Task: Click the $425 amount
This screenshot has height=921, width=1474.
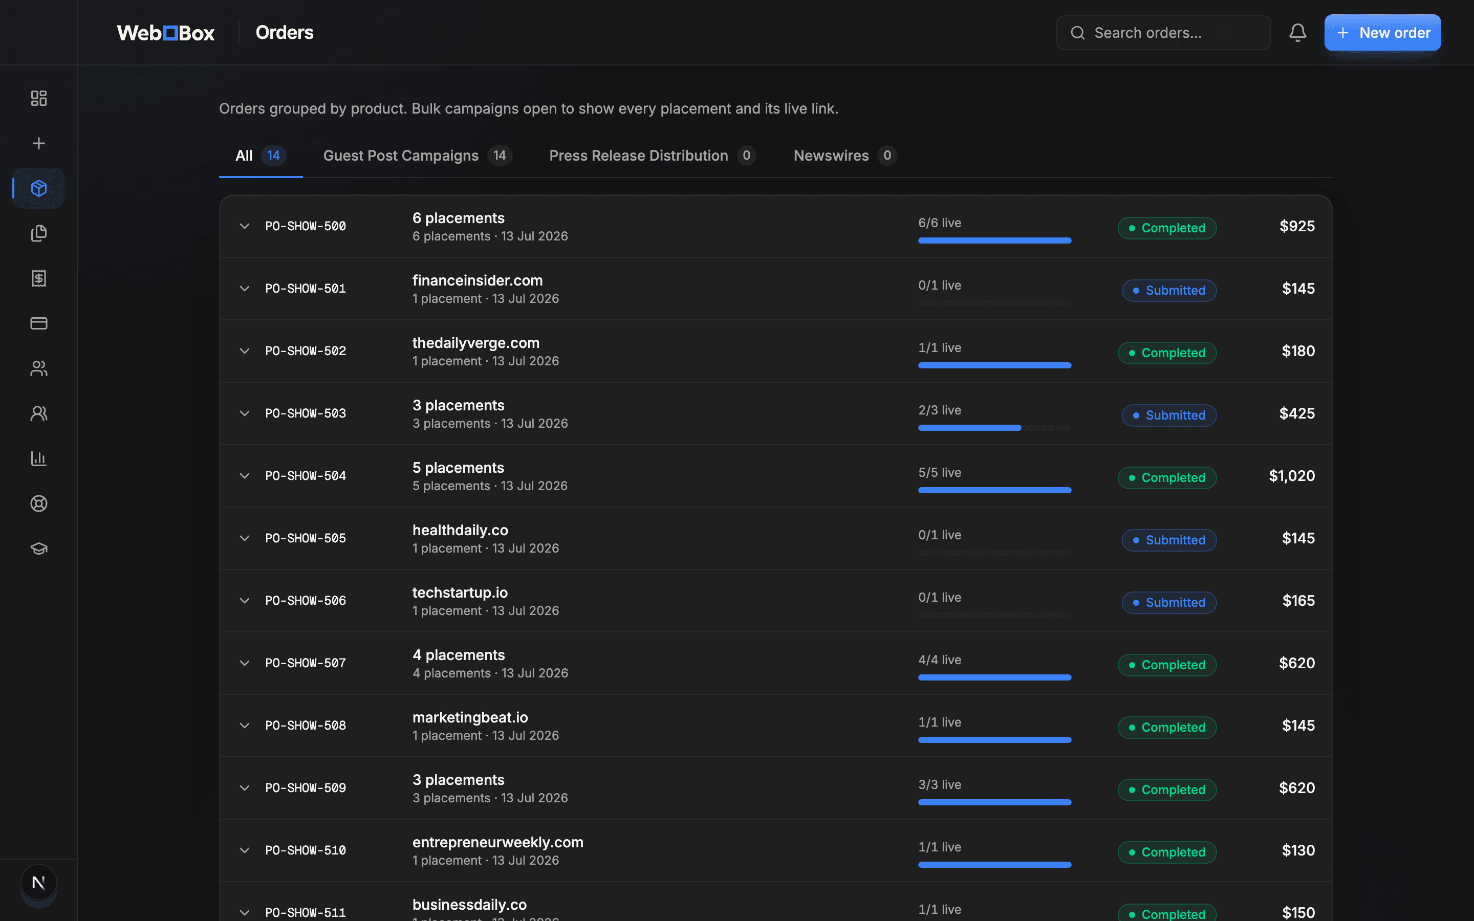Action: click(x=1297, y=413)
